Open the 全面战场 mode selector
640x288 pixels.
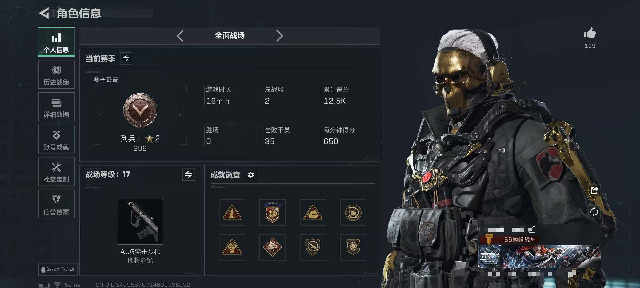pos(230,35)
